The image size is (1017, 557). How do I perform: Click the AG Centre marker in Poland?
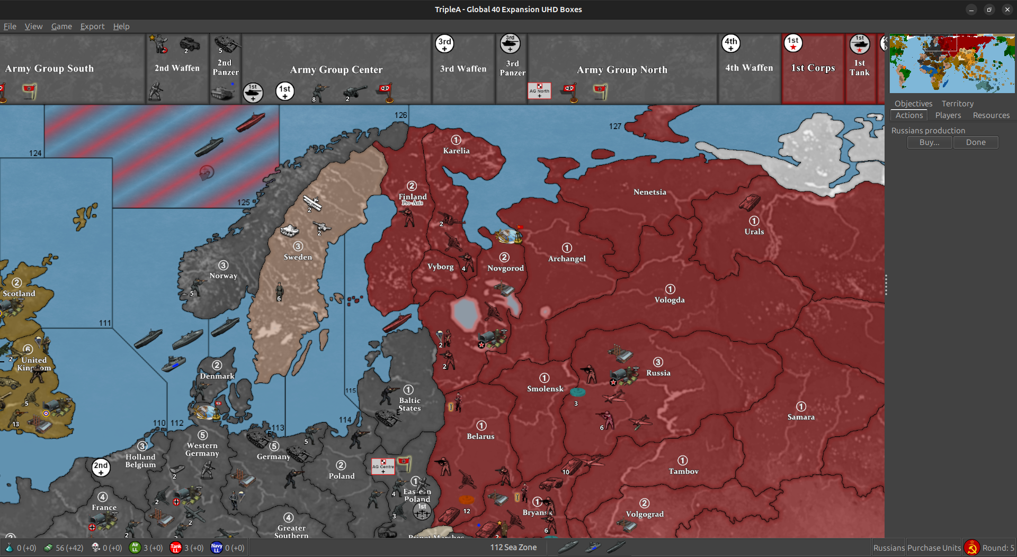pyautogui.click(x=383, y=466)
